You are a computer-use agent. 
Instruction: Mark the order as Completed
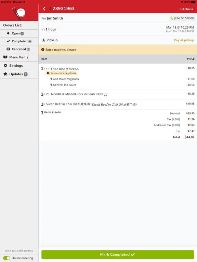tap(118, 254)
